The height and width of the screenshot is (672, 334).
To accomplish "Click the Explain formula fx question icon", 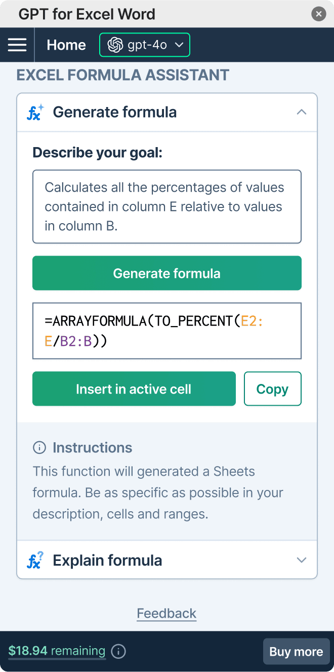I will (x=35, y=560).
